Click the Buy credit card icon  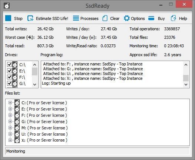click(x=151, y=18)
